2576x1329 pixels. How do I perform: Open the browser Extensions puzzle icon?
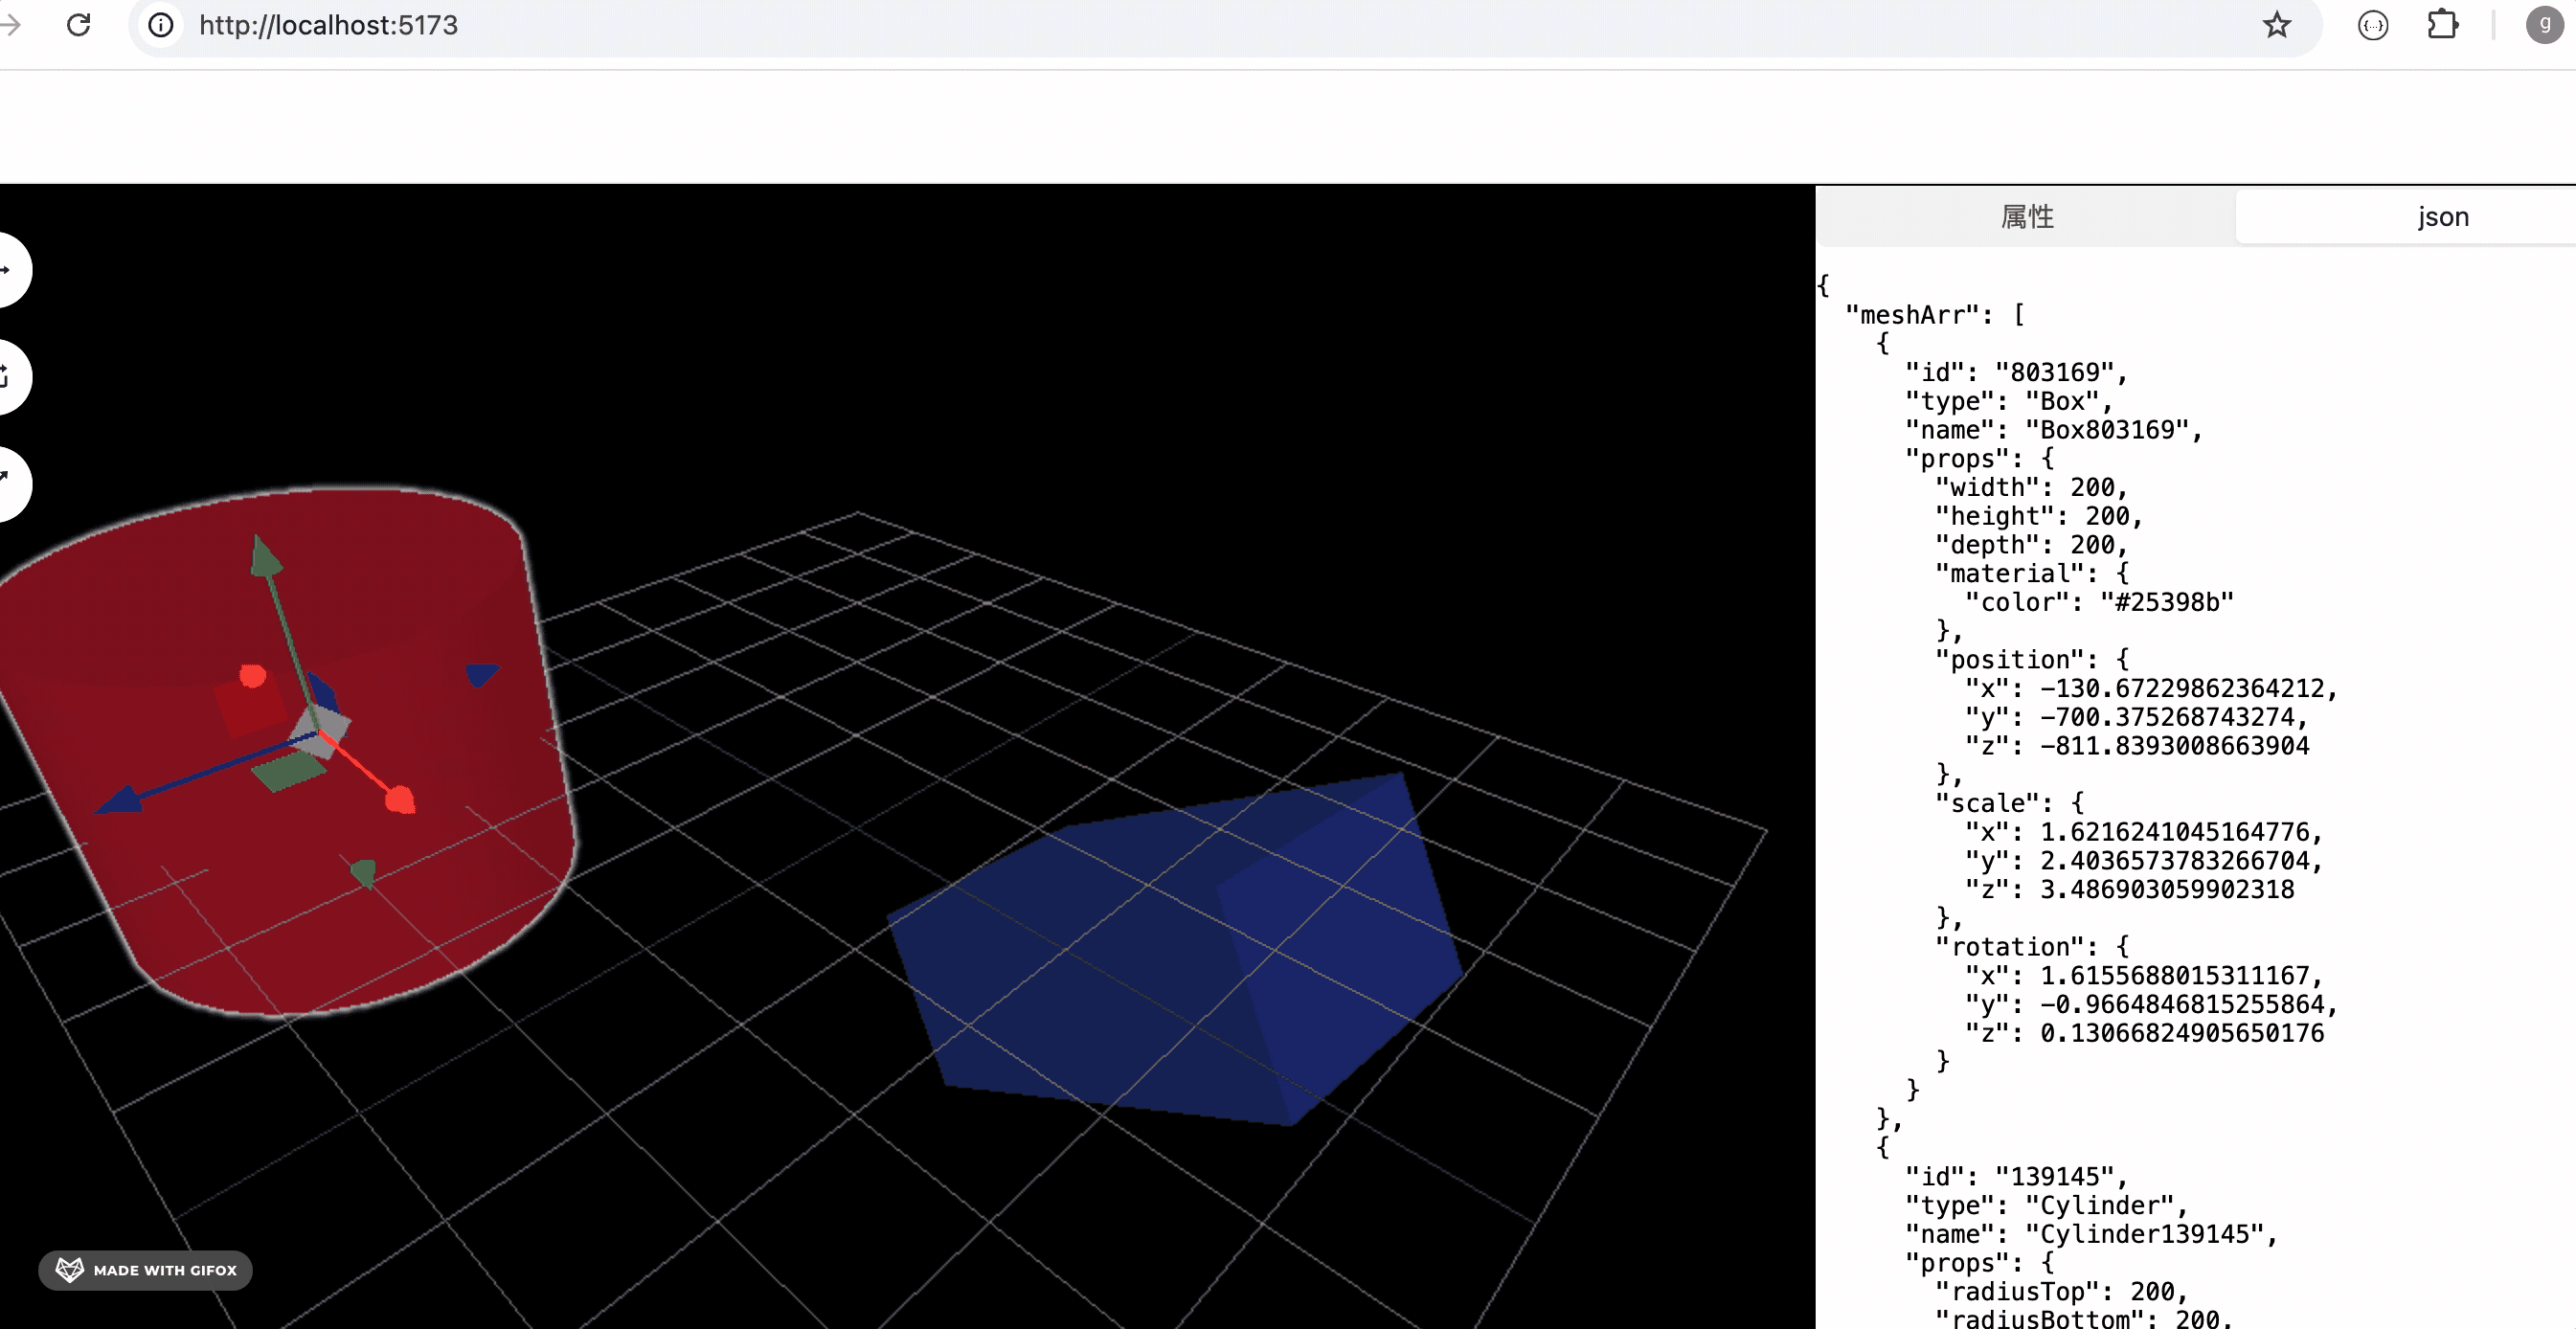[x=2443, y=25]
